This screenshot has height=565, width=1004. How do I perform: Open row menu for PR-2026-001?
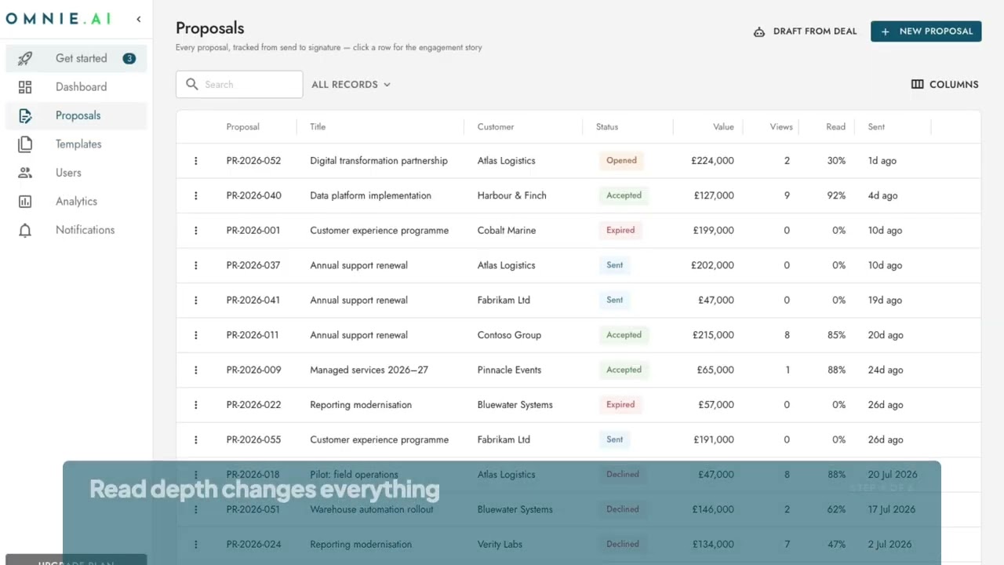pos(196,231)
